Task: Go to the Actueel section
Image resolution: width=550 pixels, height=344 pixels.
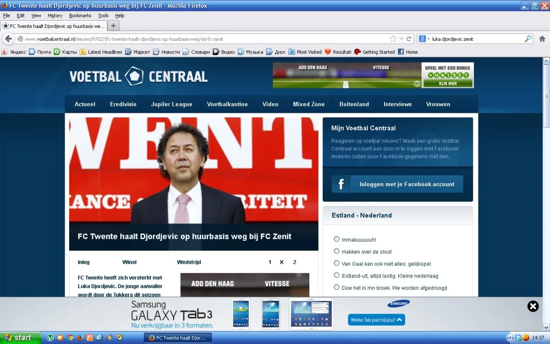Action: pyautogui.click(x=85, y=104)
